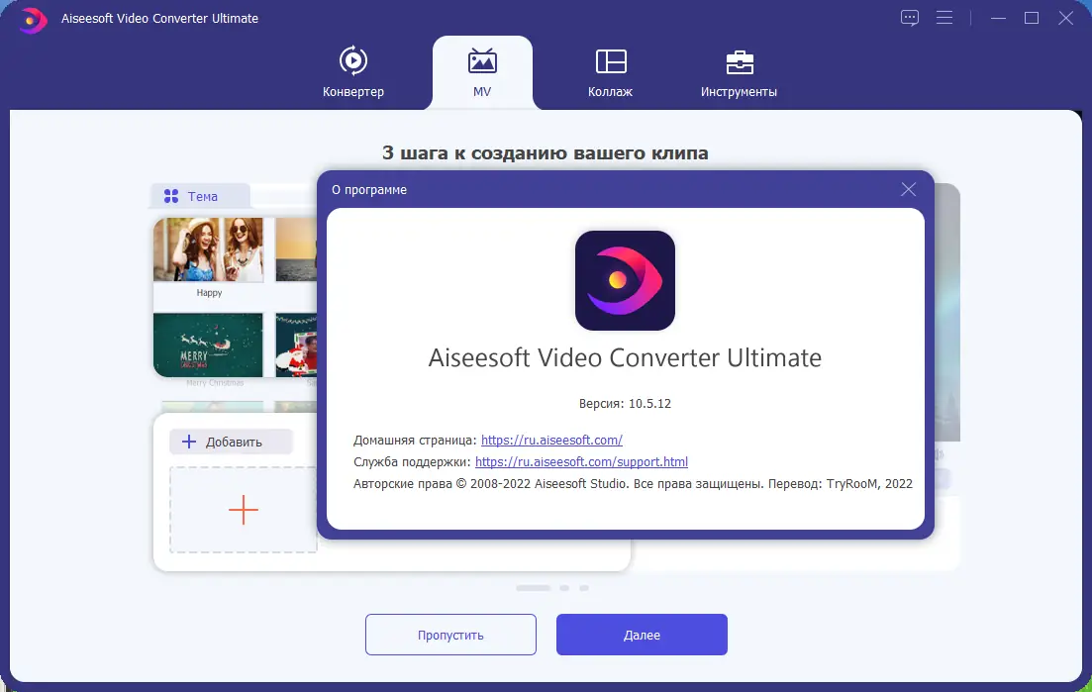Click the large app icon in About dialog
This screenshot has height=692, width=1092.
point(625,280)
